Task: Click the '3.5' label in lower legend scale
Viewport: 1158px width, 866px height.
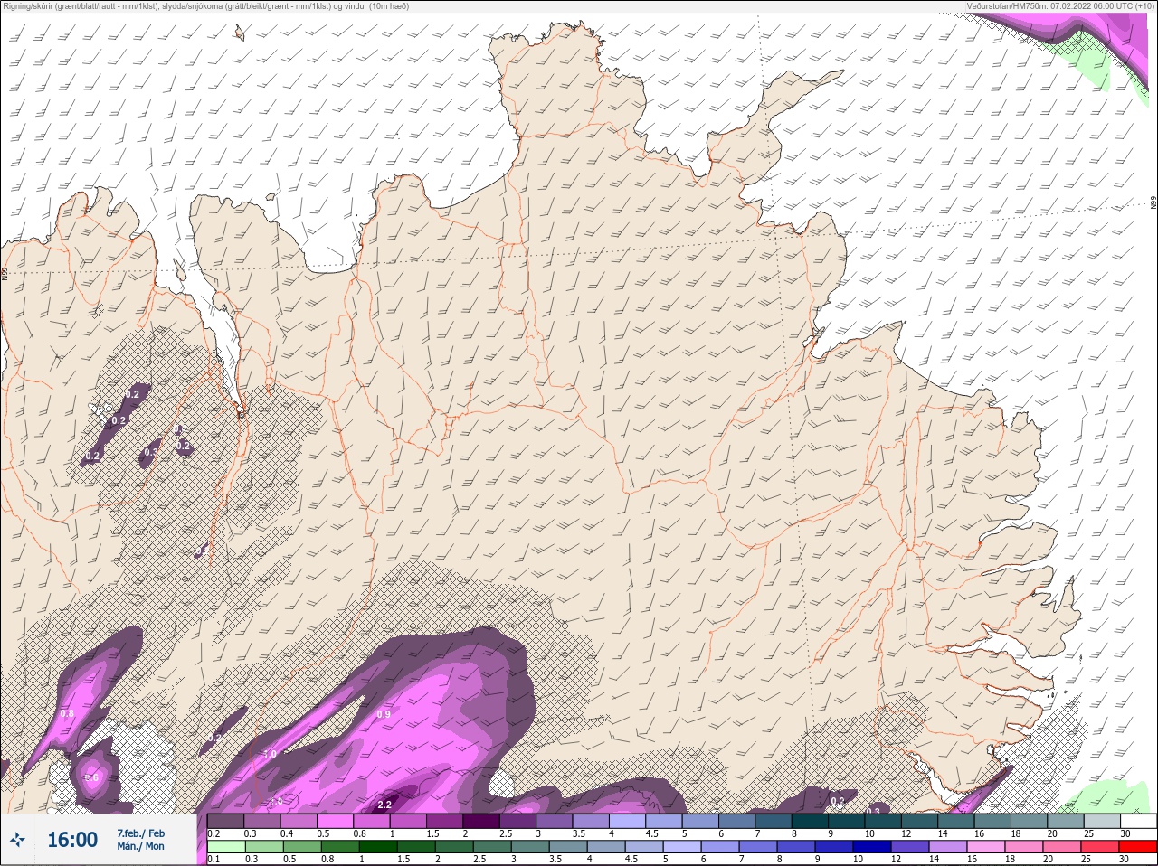Action: tap(555, 859)
